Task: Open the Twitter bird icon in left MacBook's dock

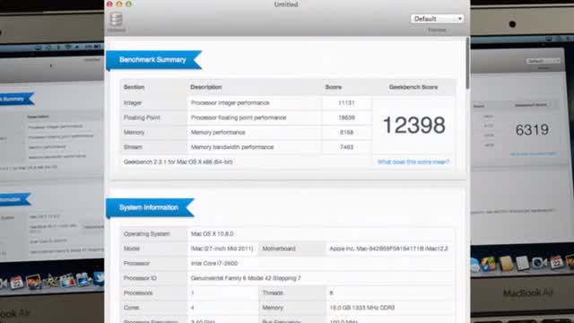Action: (99, 278)
